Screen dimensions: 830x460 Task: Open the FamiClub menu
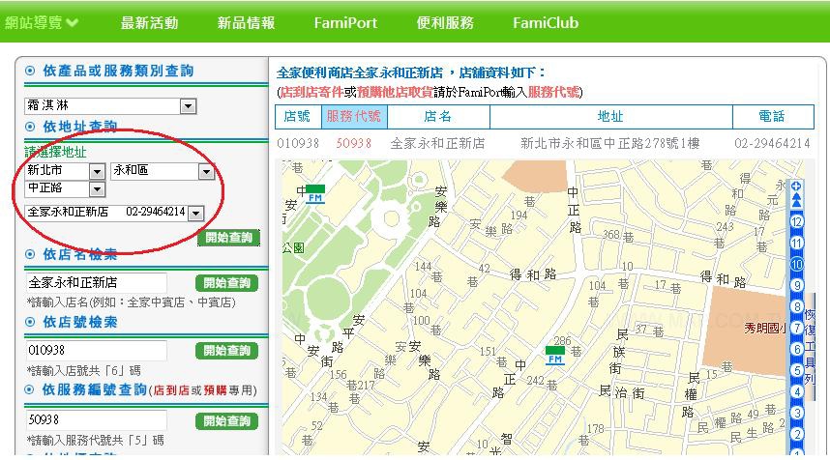point(546,23)
